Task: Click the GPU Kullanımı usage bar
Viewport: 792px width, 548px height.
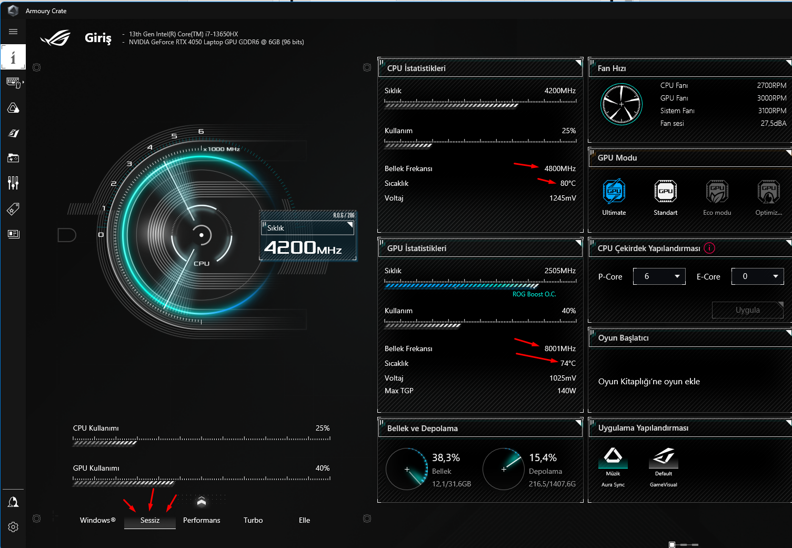Action: (x=202, y=480)
